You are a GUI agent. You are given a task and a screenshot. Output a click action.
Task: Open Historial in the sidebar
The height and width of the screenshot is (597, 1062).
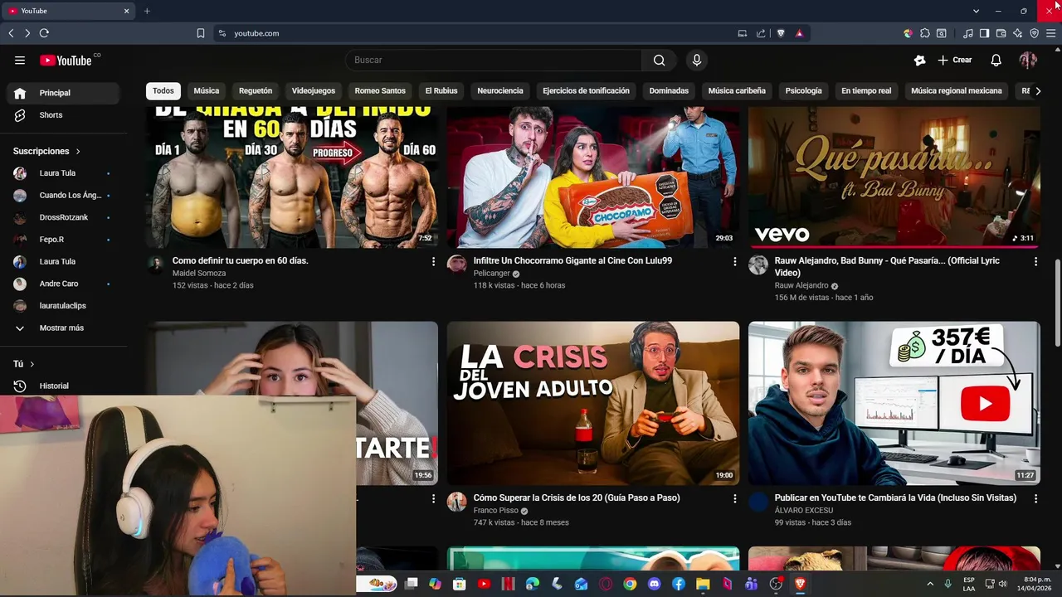point(62,386)
